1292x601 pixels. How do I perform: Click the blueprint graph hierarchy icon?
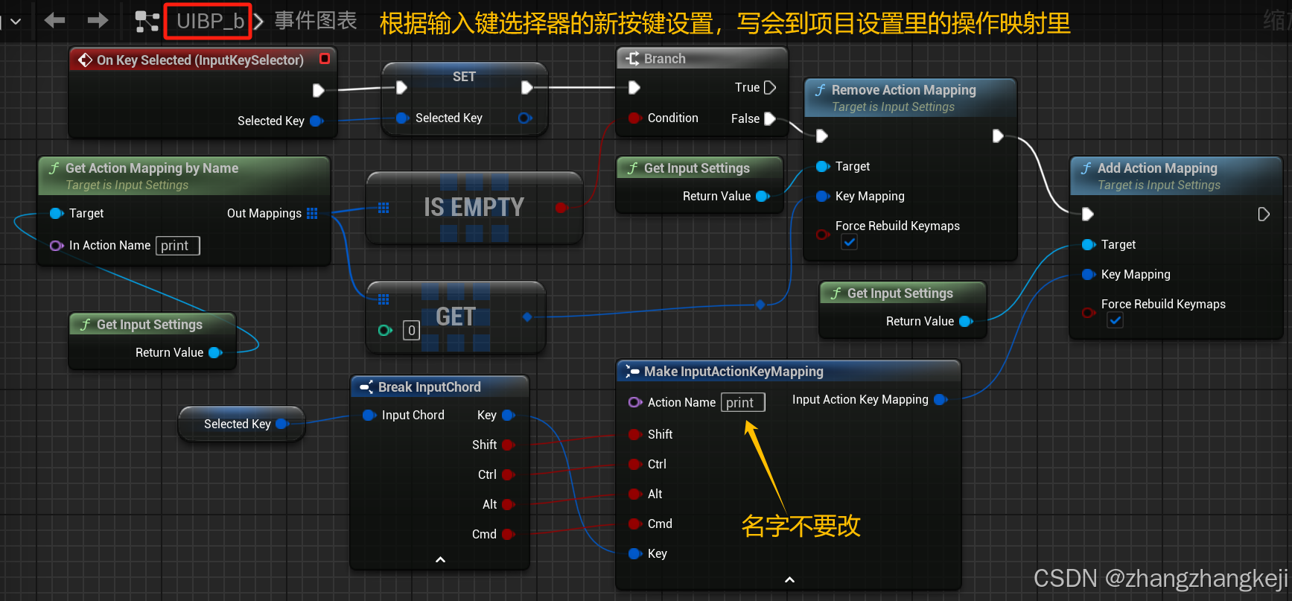coord(147,22)
